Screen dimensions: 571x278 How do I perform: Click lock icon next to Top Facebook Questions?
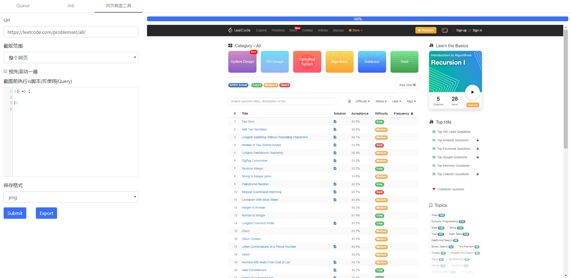478,149
